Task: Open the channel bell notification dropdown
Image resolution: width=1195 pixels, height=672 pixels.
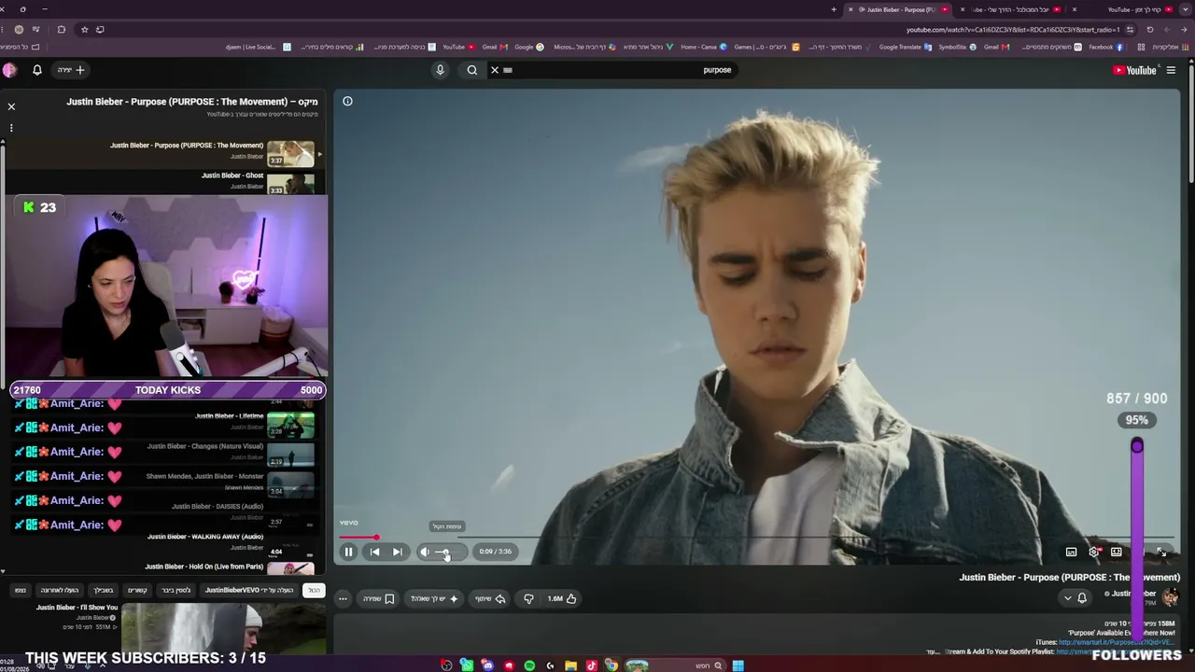Action: click(x=1075, y=598)
